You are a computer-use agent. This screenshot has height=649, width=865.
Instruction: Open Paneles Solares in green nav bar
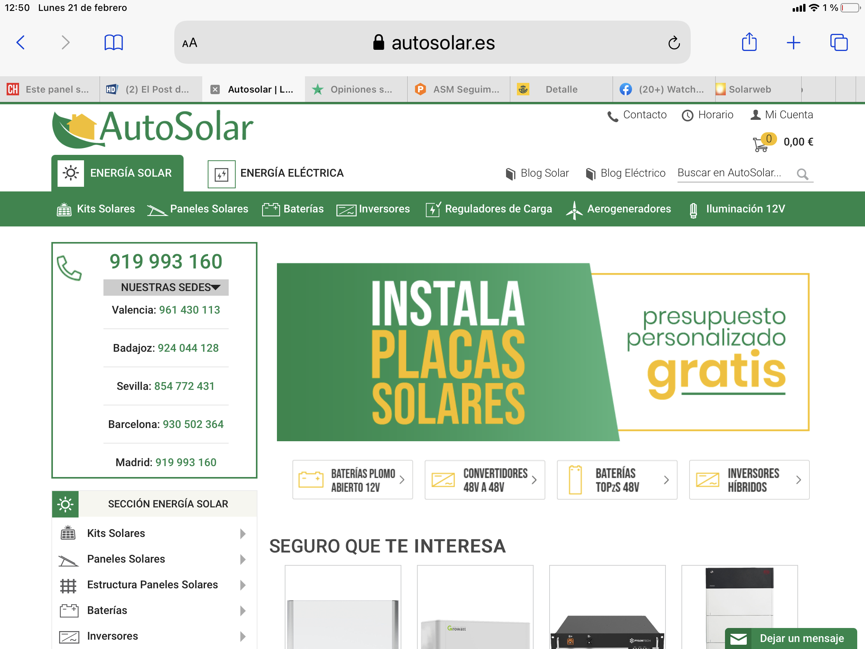click(198, 209)
